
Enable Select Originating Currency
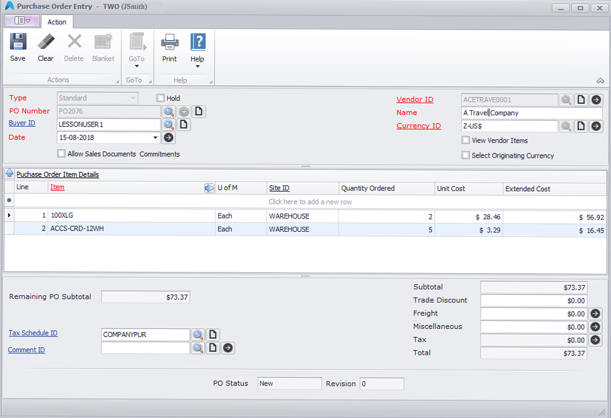point(465,155)
